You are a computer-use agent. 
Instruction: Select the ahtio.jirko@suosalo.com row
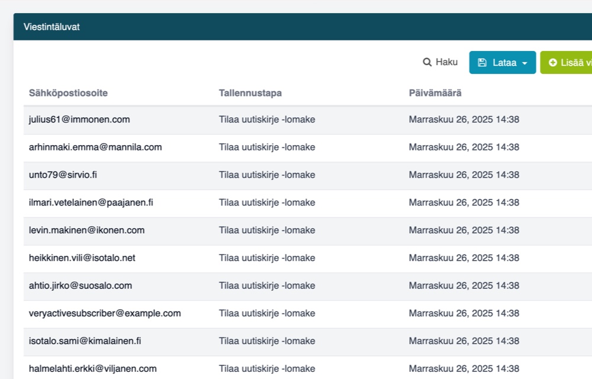tap(81, 285)
